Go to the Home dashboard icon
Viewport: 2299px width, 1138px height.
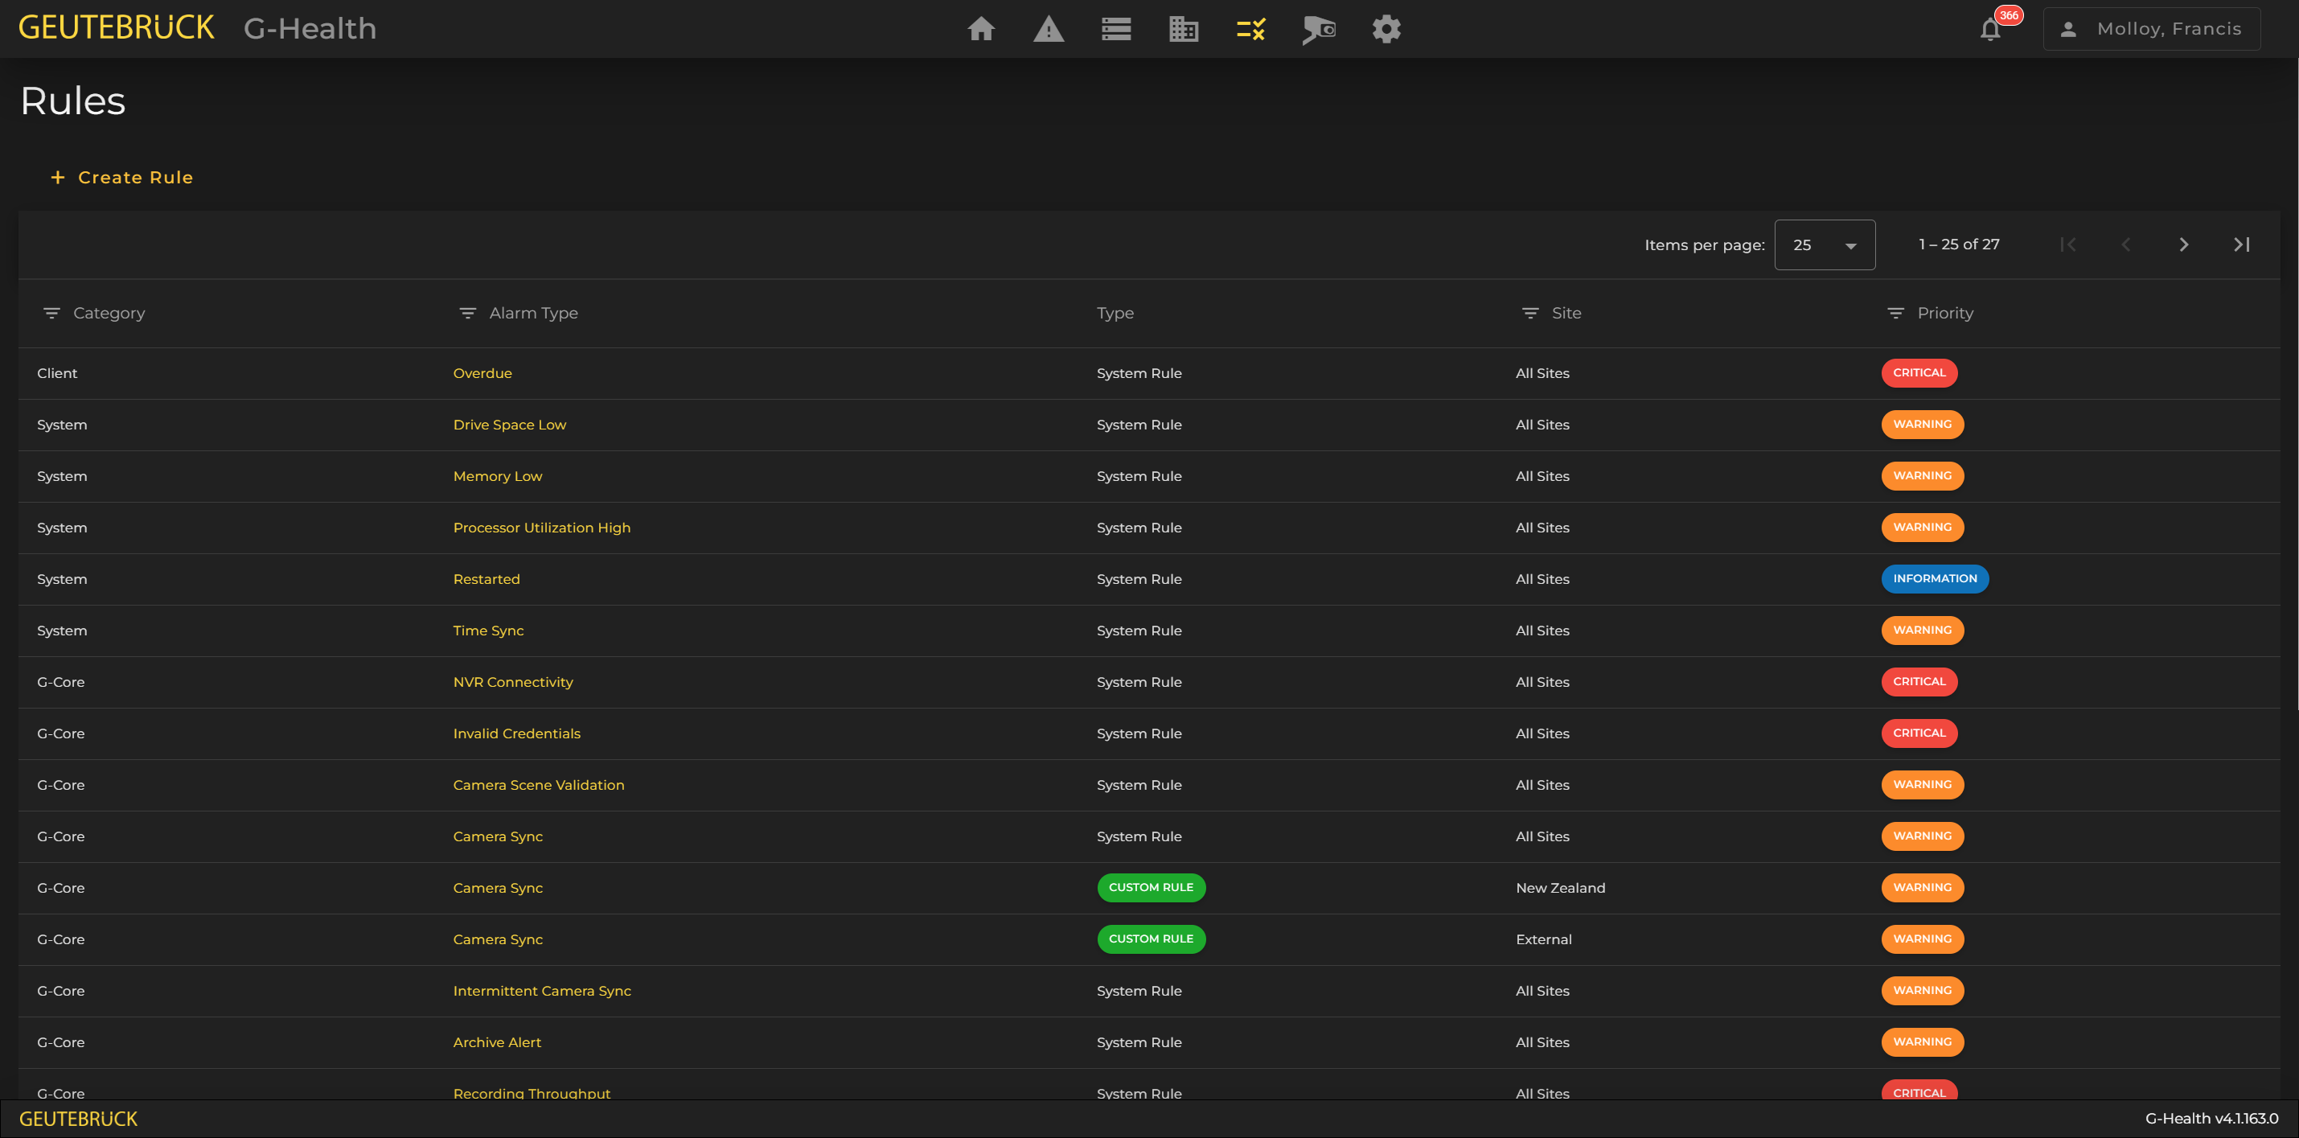[981, 30]
